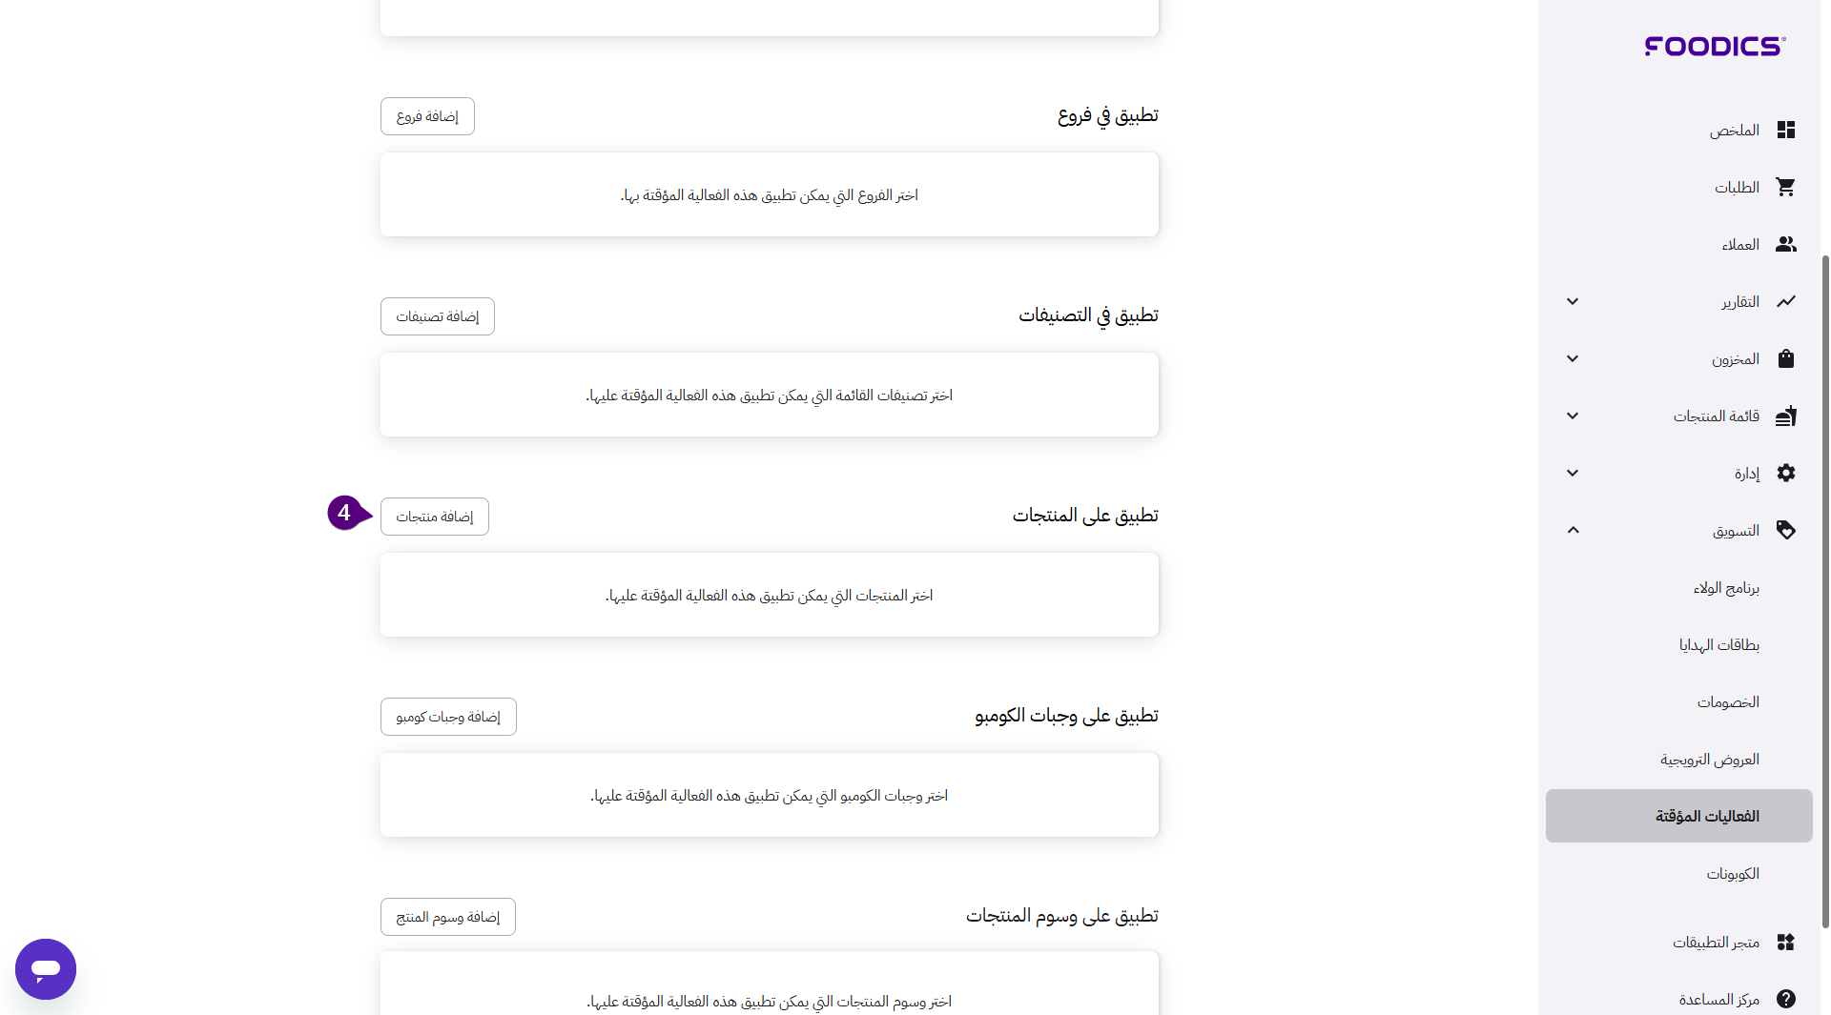Click the reports trend line icon
Image resolution: width=1831 pixels, height=1015 pixels.
1785,302
